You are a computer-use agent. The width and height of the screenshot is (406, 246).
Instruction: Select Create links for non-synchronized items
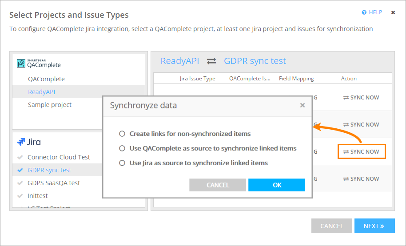[122, 134]
